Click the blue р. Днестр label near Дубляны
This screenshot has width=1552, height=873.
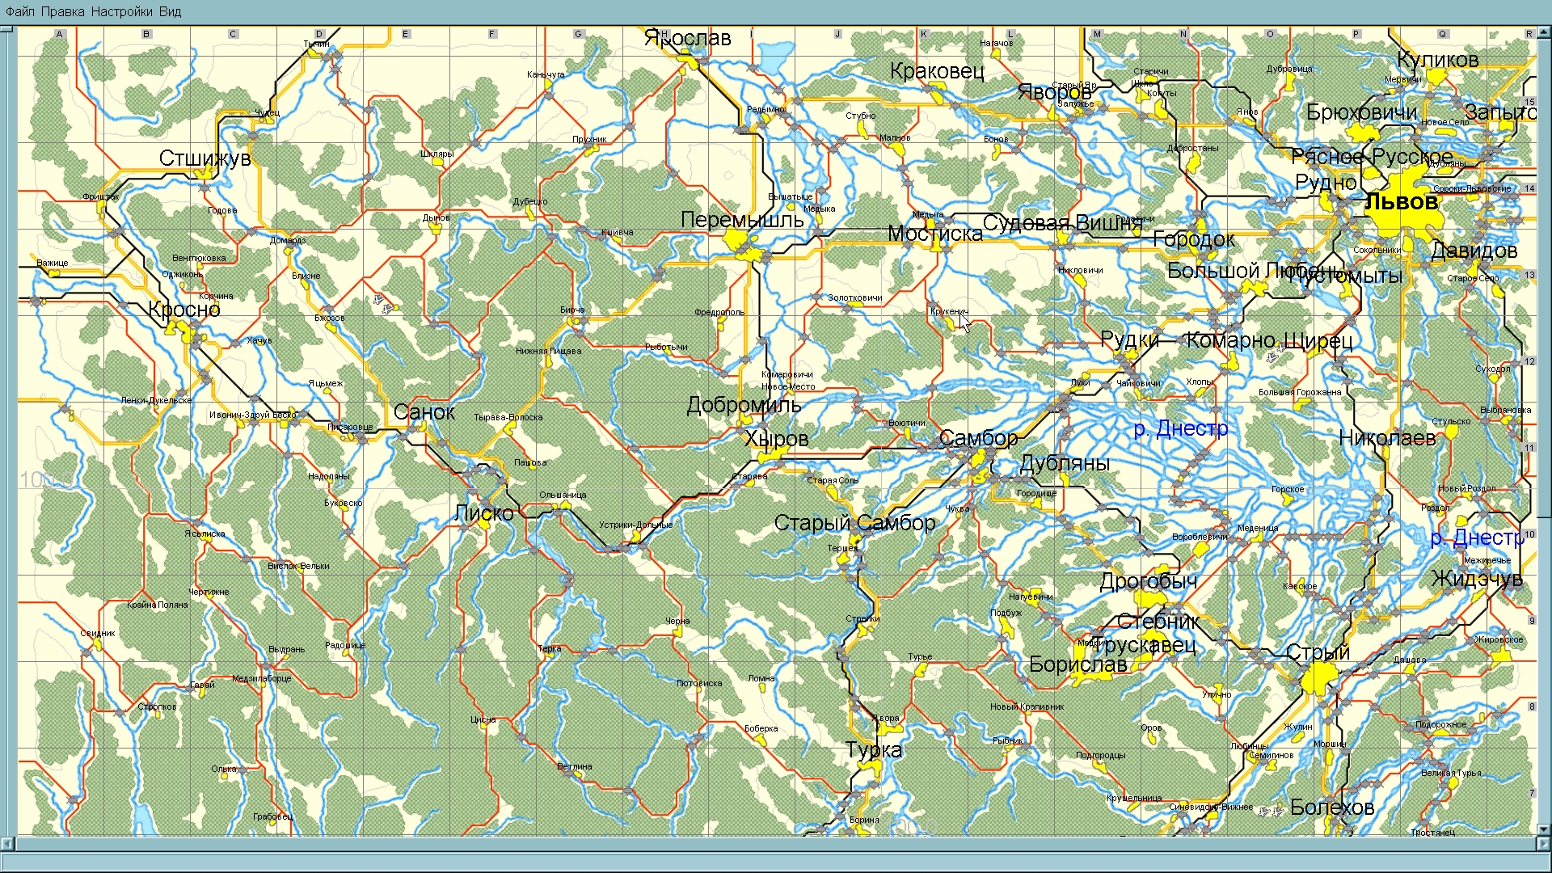coord(1180,429)
